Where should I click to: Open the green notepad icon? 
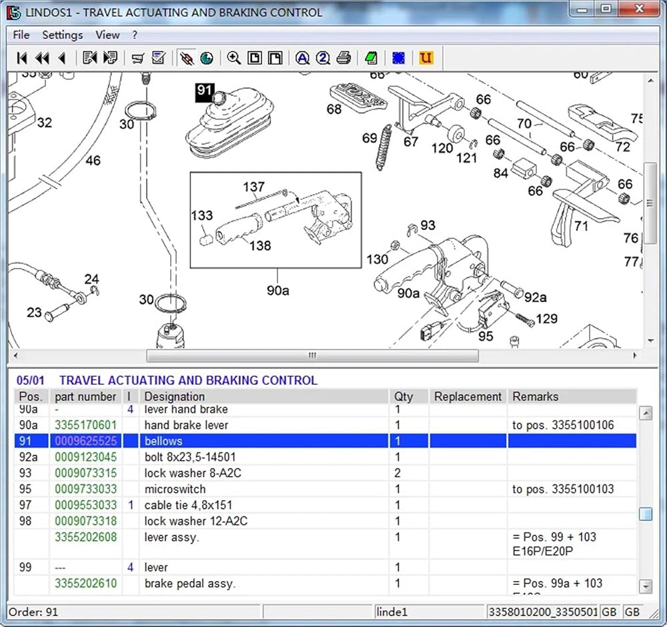point(372,58)
